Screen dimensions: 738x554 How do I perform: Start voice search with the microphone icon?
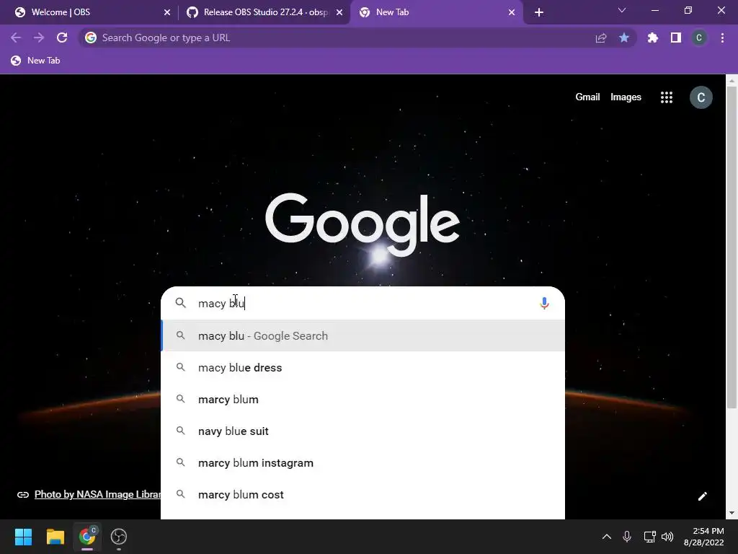coord(544,303)
